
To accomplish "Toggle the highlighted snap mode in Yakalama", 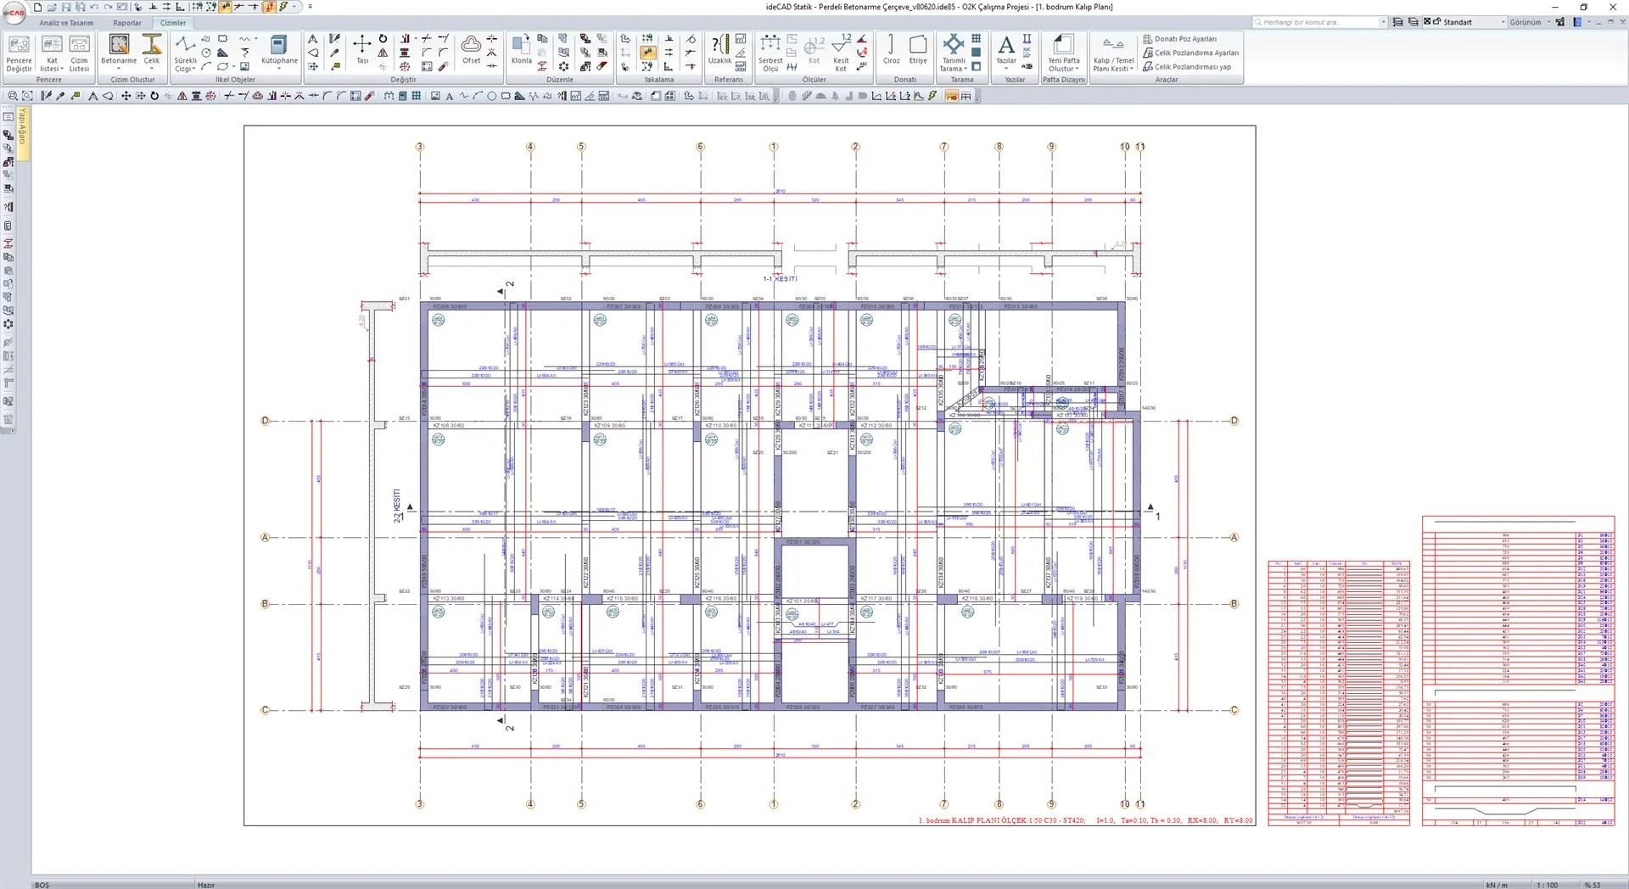I will pyautogui.click(x=647, y=53).
